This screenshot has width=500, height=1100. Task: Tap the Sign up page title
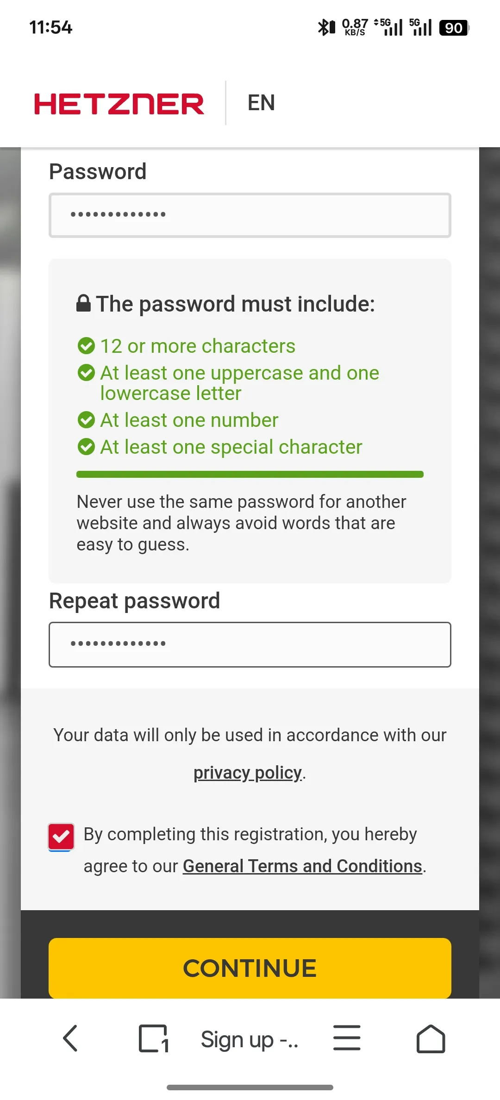[x=249, y=1040]
